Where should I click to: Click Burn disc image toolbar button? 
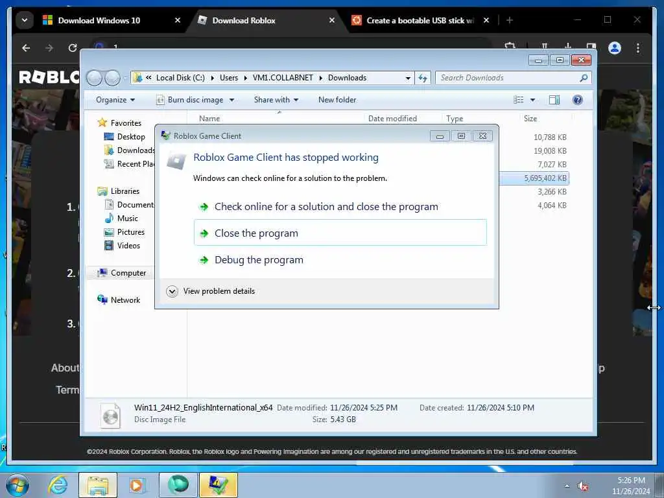(190, 100)
